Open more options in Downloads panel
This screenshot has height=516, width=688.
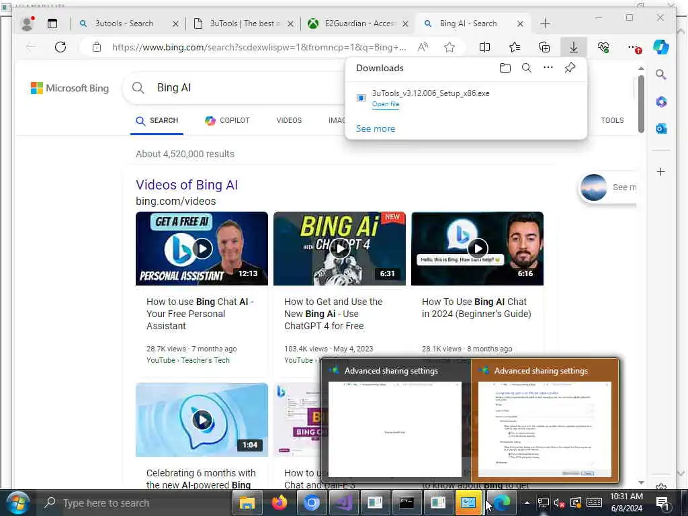(548, 68)
